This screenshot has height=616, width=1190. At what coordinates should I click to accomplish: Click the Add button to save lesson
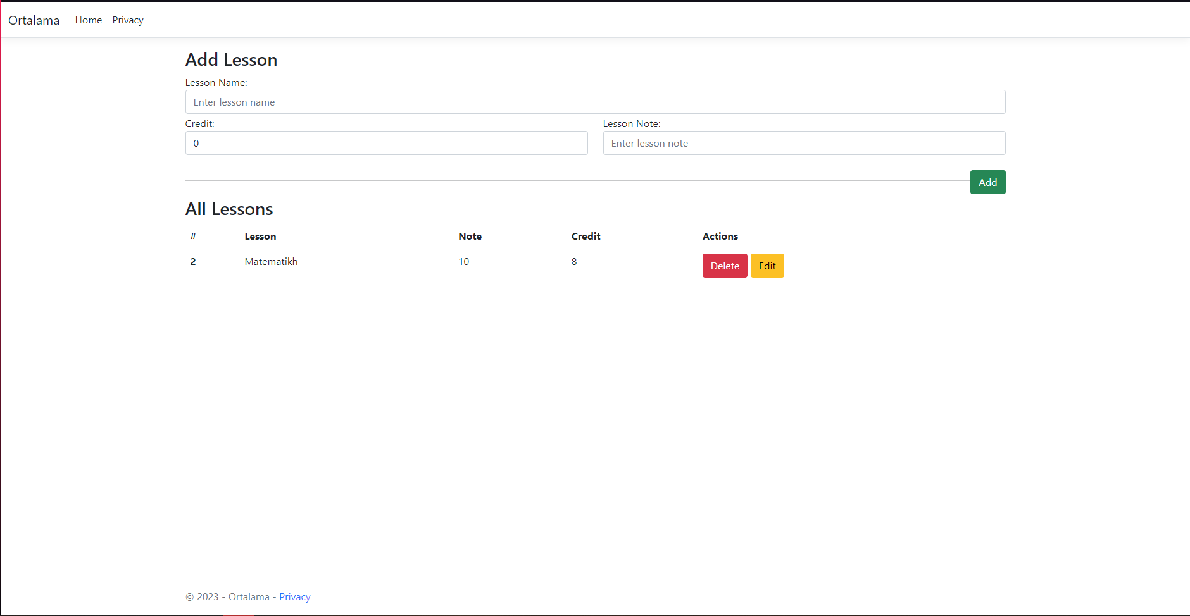coord(987,182)
